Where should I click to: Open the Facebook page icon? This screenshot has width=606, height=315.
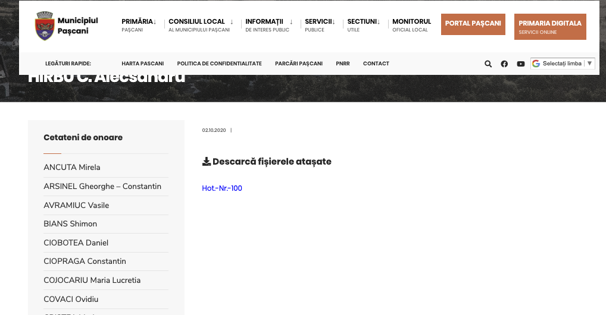pyautogui.click(x=504, y=64)
